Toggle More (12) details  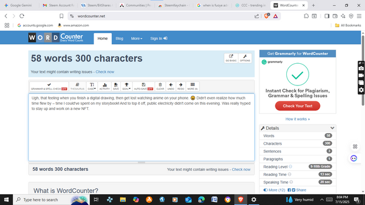tap(274, 190)
